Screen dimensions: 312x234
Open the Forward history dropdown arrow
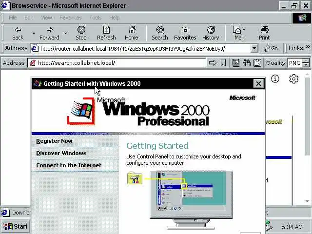coord(65,33)
